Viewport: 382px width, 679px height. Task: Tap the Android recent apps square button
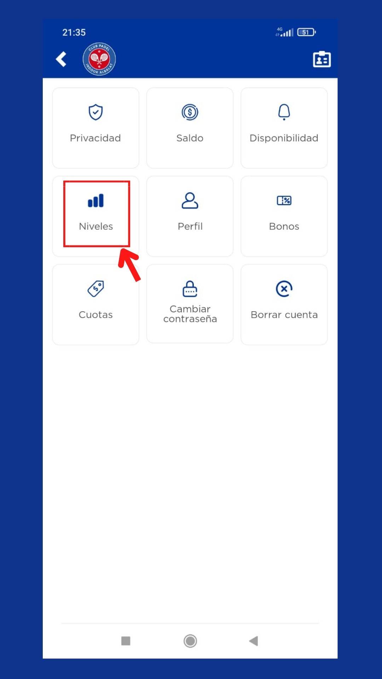pos(126,641)
